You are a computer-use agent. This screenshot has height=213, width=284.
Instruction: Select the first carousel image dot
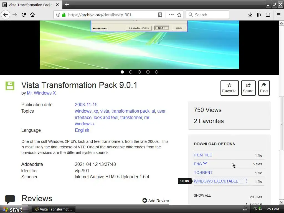(x=122, y=72)
